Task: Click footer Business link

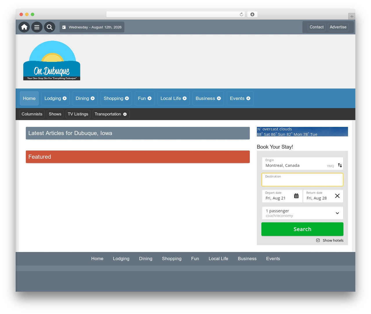Action: coord(247,259)
